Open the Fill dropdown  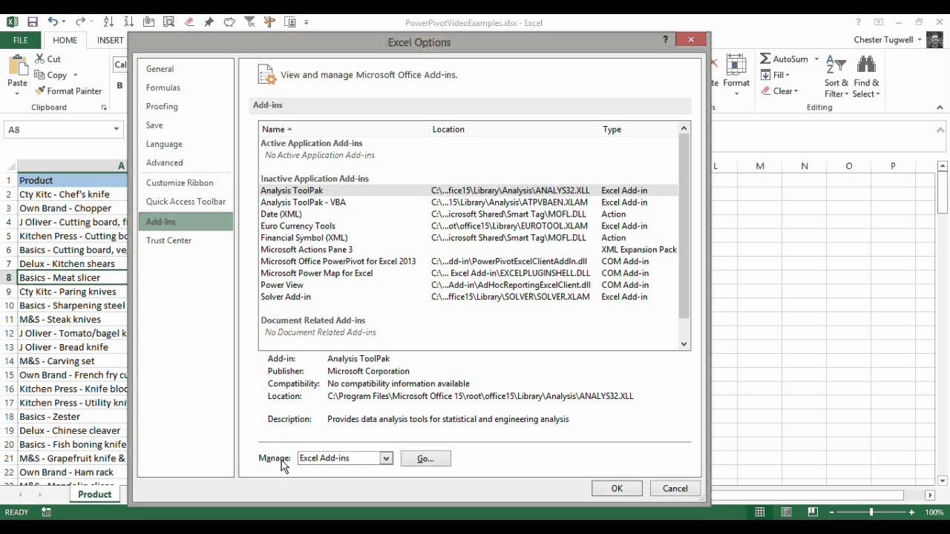tap(776, 75)
